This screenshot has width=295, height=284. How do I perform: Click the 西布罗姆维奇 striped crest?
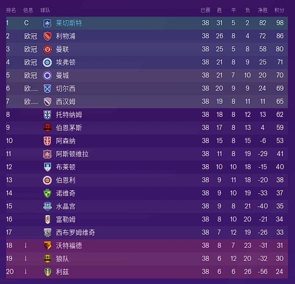click(x=47, y=233)
